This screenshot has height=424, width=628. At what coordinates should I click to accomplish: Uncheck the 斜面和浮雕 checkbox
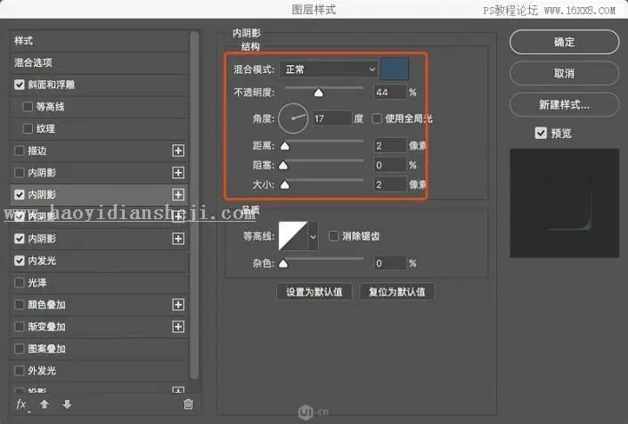click(20, 85)
